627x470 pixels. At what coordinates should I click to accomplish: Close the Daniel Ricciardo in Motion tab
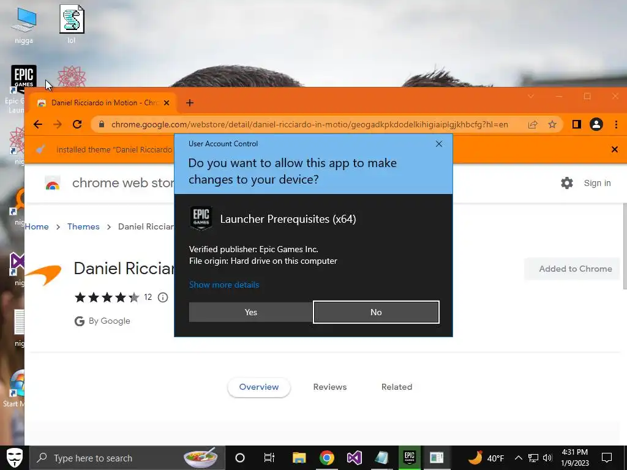pyautogui.click(x=167, y=103)
